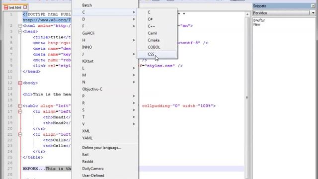Expand the F languages submenu
This screenshot has width=318, height=179.
pyautogui.click(x=105, y=26)
